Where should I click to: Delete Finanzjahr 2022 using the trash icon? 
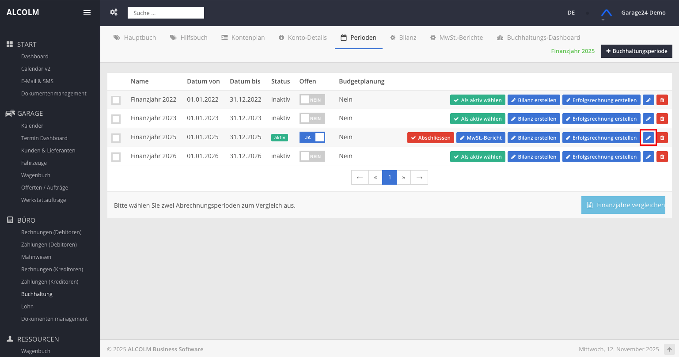click(662, 100)
